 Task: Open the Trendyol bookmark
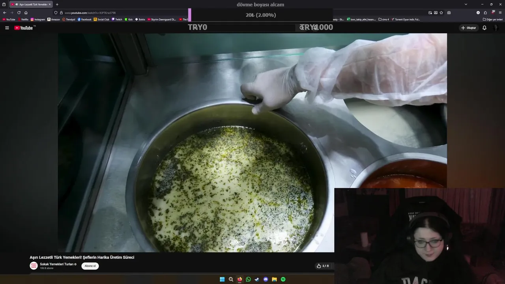pos(69,19)
